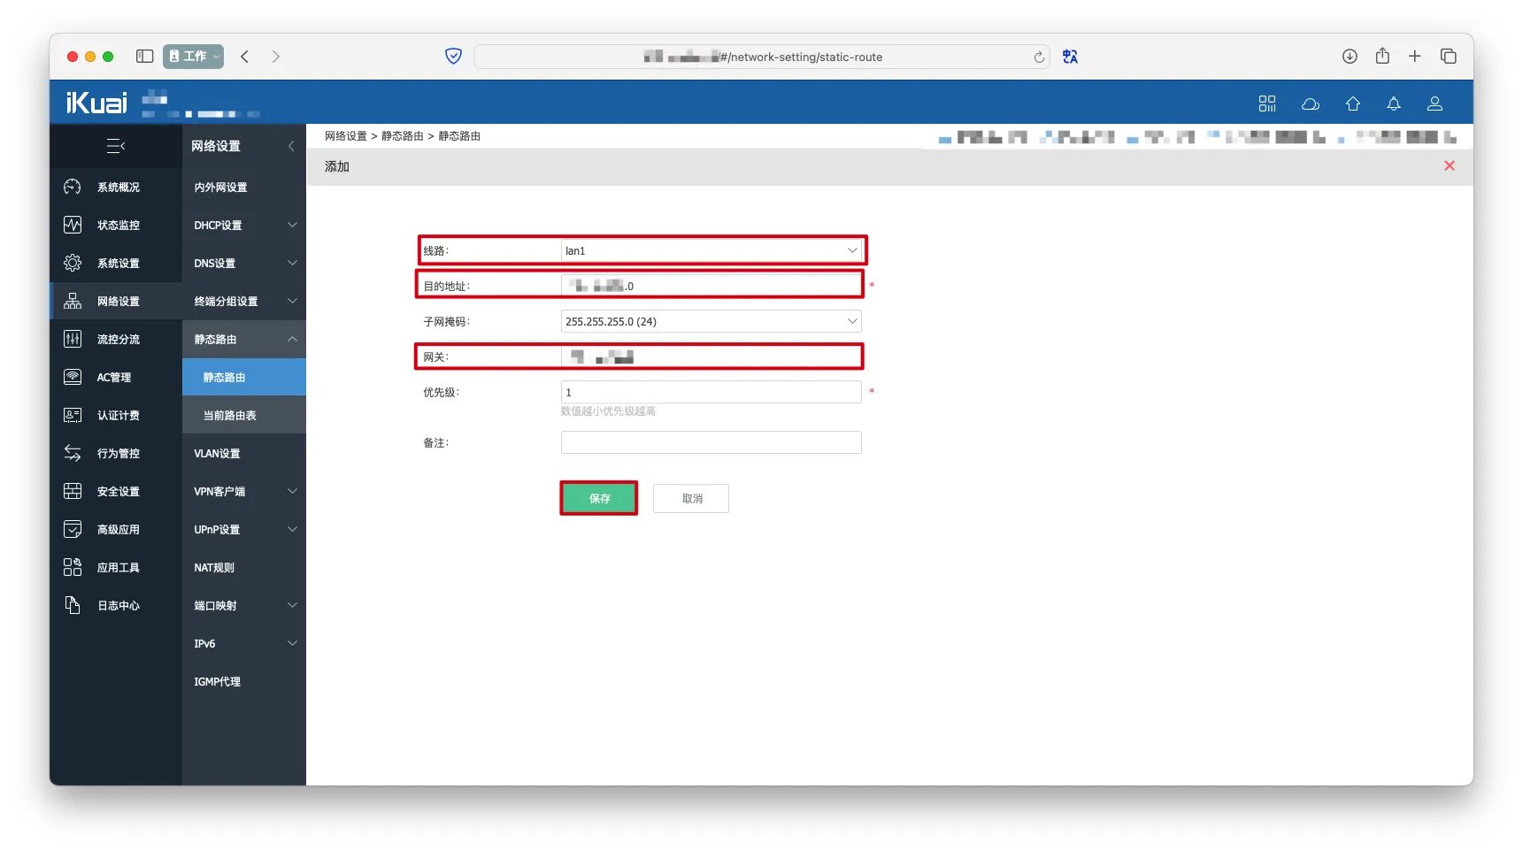The width and height of the screenshot is (1523, 851).
Task: Open the notification bell in header
Action: 1393,104
